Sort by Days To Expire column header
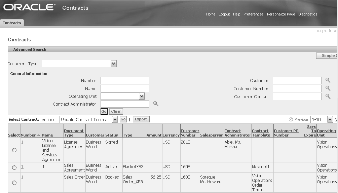Viewport: 338px width, 193px height. point(310,131)
